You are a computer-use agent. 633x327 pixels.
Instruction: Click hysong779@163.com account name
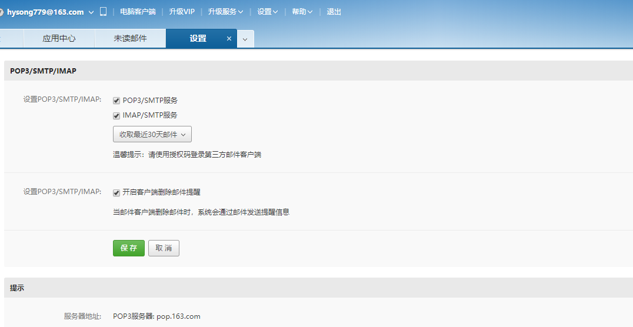coord(45,12)
